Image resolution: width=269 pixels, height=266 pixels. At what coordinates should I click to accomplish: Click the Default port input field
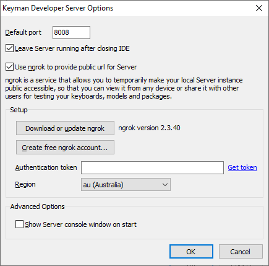[71, 32]
